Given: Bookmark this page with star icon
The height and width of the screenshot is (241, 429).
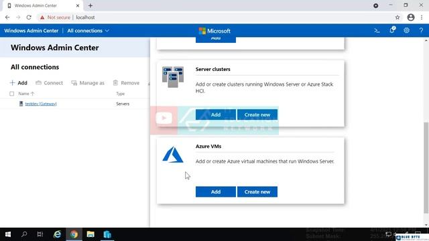Looking at the screenshot, I should tap(397, 17).
